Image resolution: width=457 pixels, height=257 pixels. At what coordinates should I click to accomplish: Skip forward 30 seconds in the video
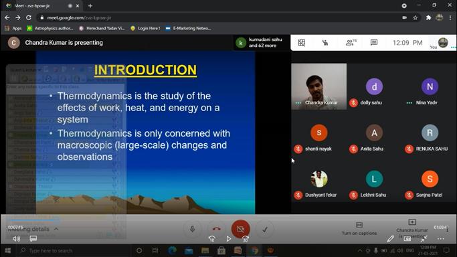pos(246,239)
